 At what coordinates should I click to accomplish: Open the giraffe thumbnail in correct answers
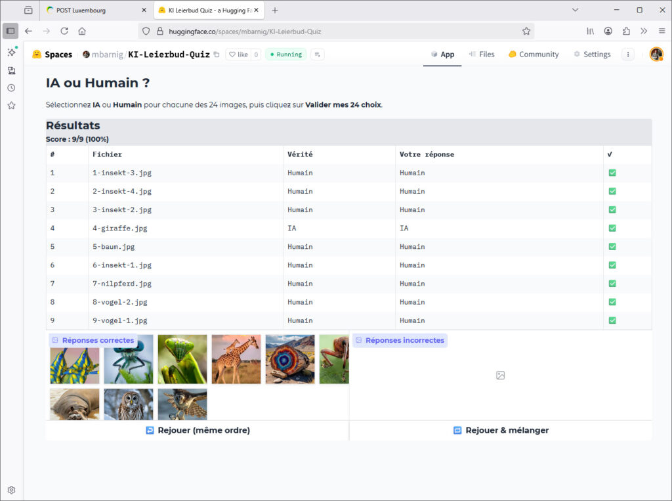236,359
